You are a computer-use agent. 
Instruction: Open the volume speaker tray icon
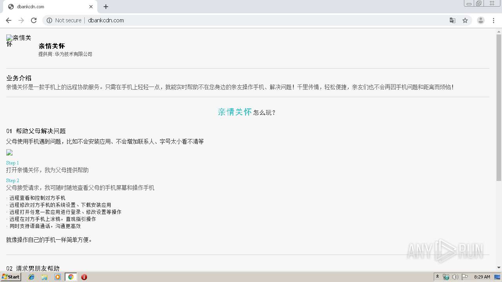tap(455, 277)
